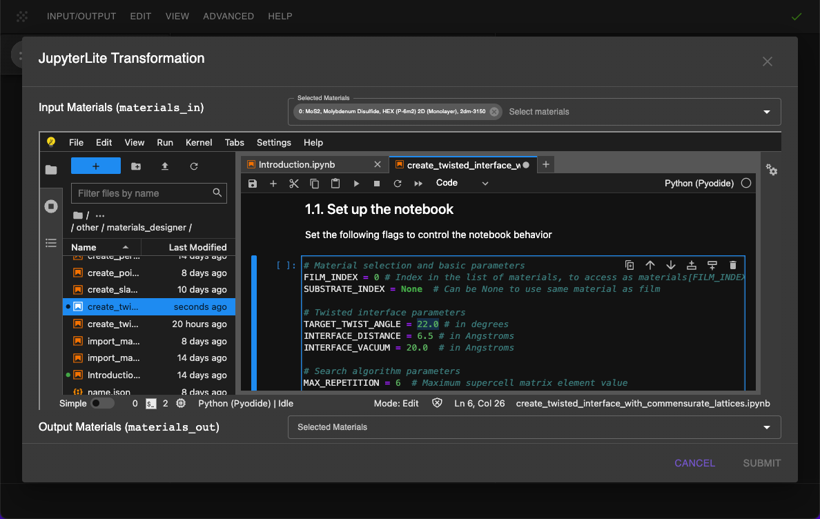Cut the selected cell with the scissors icon
Screen dimensions: 820x519
click(x=294, y=184)
